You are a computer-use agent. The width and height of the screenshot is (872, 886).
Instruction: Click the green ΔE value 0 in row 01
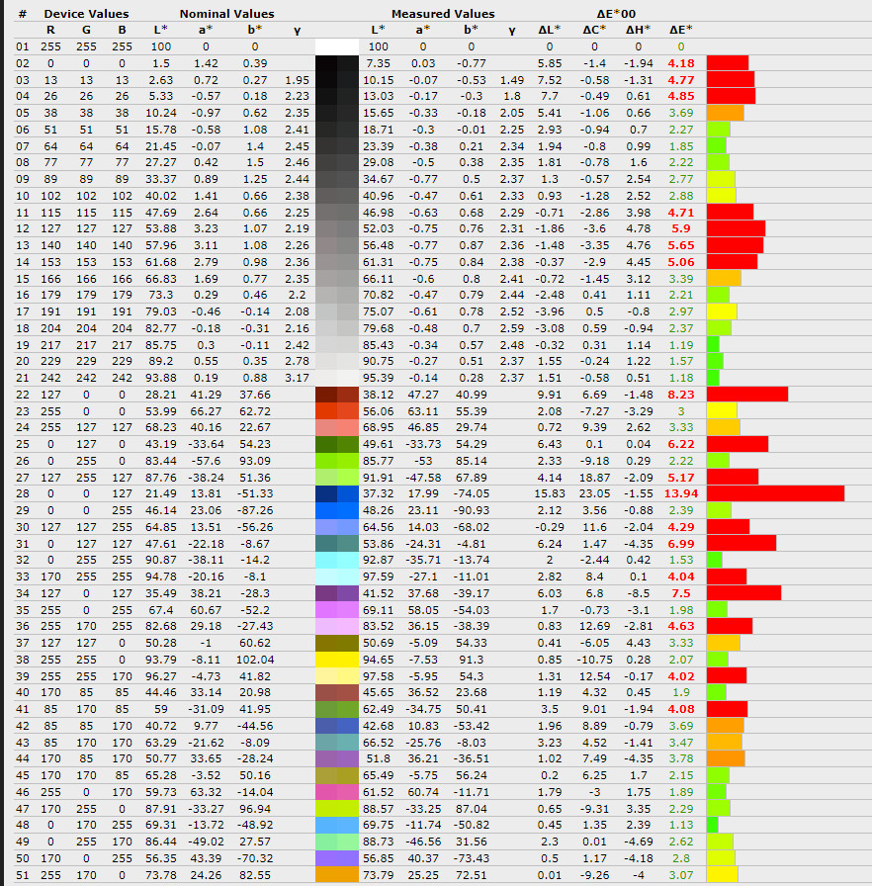tap(681, 46)
